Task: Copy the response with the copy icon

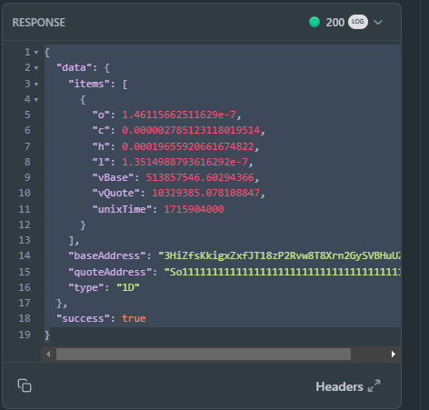Action: click(25, 385)
